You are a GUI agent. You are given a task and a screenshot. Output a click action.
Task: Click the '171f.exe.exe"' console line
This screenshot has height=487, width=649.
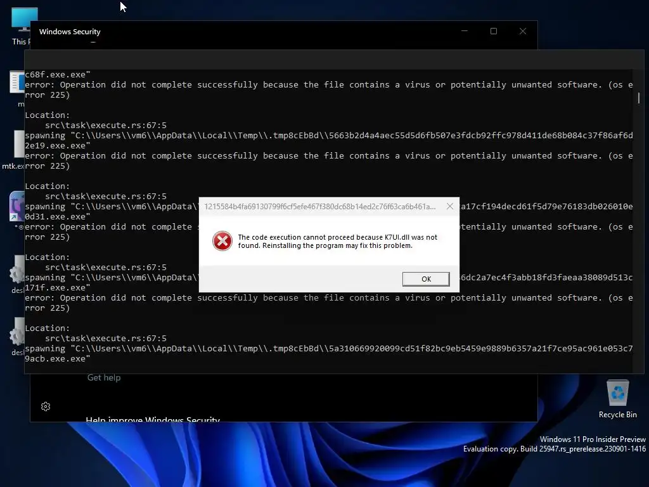pos(58,287)
